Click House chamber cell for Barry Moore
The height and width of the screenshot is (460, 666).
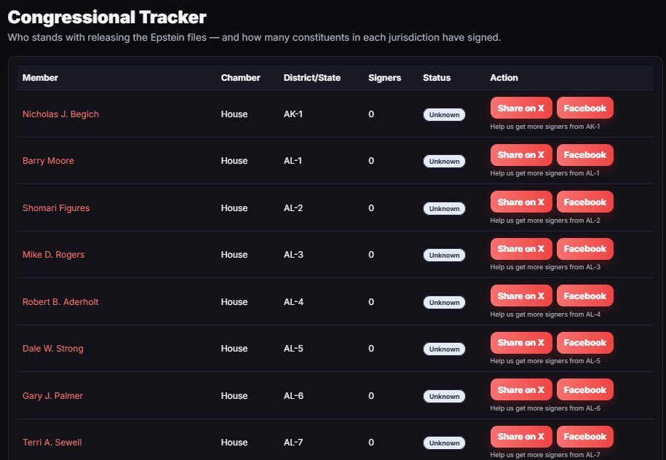[234, 161]
